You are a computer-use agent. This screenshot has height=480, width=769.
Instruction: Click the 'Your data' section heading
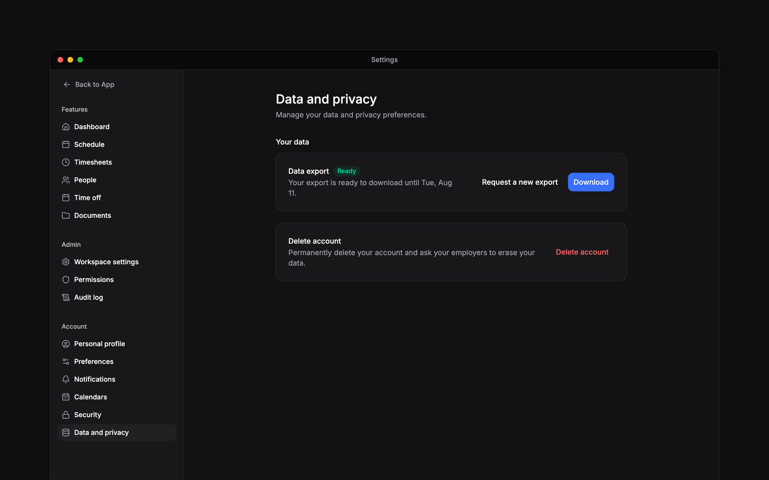pyautogui.click(x=292, y=142)
